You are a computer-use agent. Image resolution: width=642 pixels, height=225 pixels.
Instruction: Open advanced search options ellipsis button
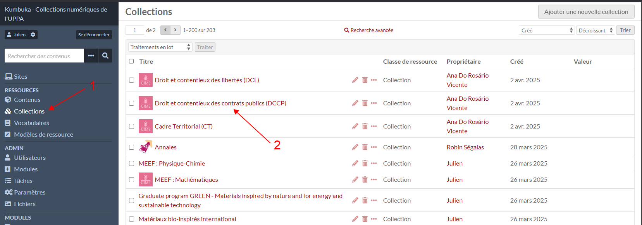pyautogui.click(x=91, y=56)
